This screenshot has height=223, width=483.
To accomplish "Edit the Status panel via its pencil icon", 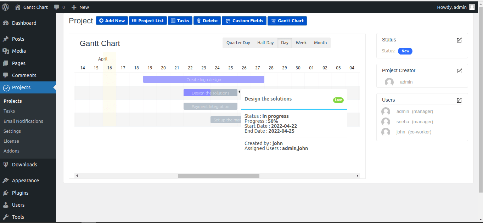I will pos(459,40).
